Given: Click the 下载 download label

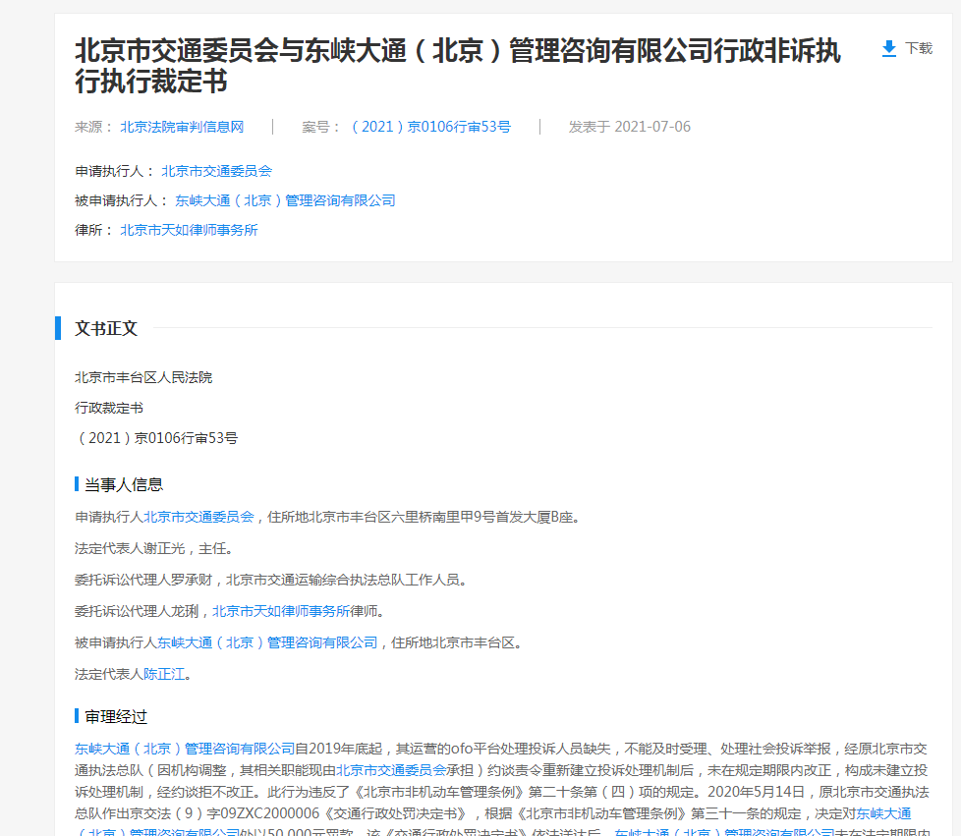Looking at the screenshot, I should click(x=919, y=48).
